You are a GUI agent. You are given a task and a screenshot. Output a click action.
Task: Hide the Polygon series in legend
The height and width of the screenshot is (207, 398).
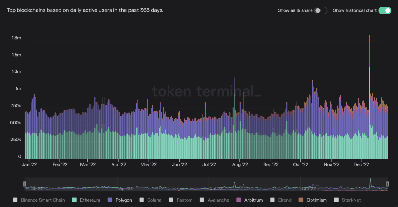click(109, 200)
